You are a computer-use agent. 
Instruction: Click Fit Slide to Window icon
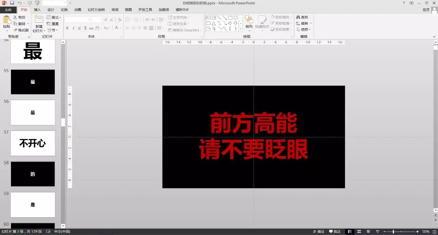point(434,232)
